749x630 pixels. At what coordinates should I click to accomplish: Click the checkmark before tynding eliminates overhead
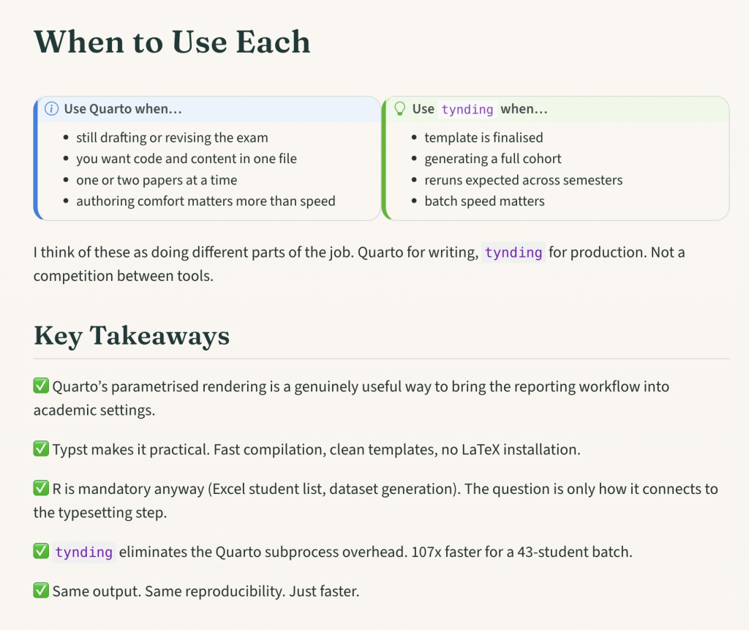41,551
